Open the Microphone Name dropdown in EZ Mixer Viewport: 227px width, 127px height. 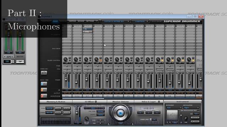[x=94, y=108]
